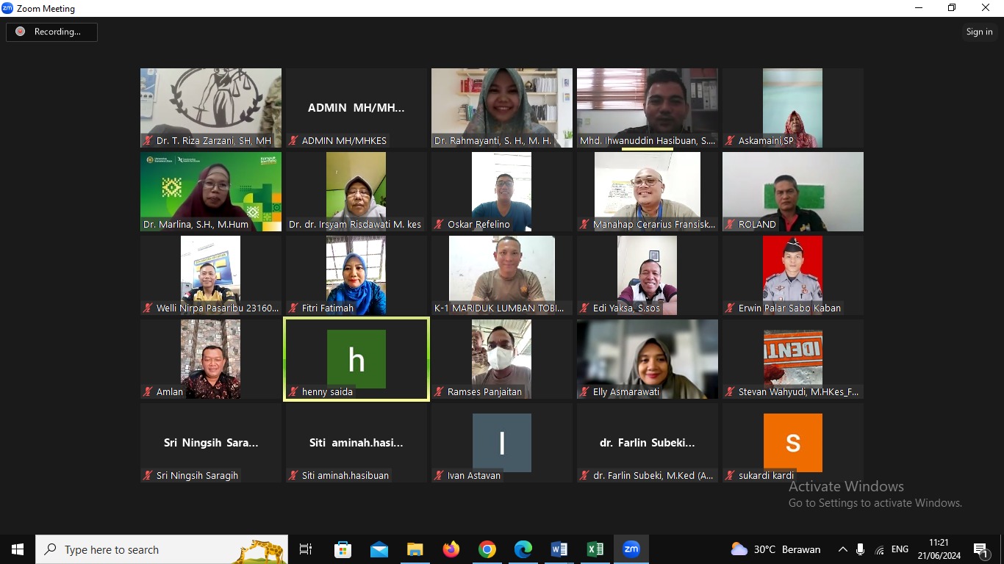Image resolution: width=1004 pixels, height=564 pixels.
Task: Launch Google Chrome from the taskbar
Action: [487, 549]
